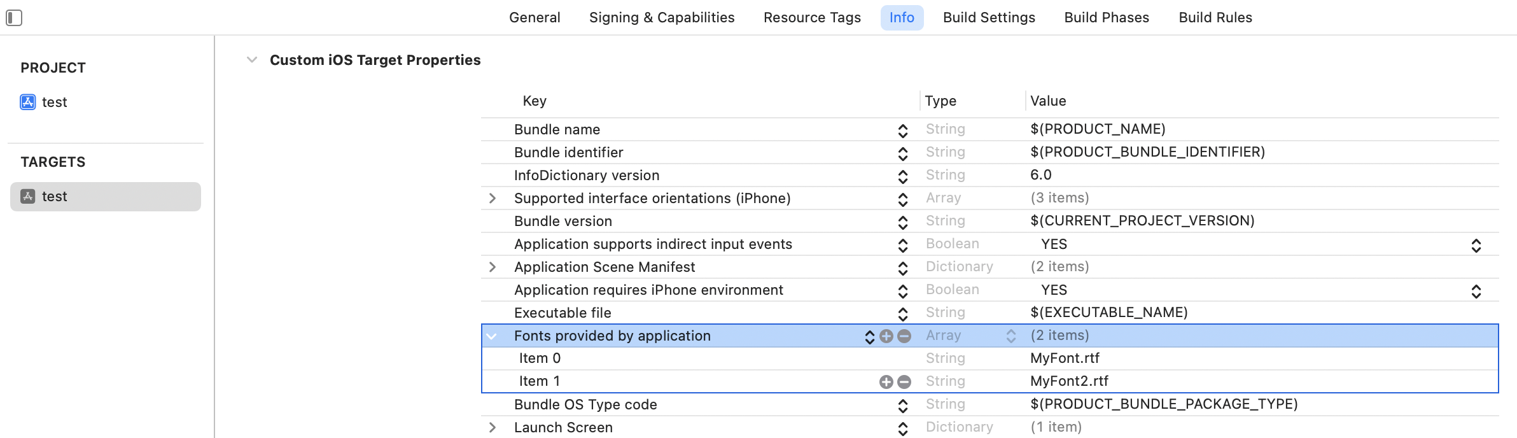Remove Fonts provided by application row
Image resolution: width=1517 pixels, height=438 pixels.
pos(904,336)
